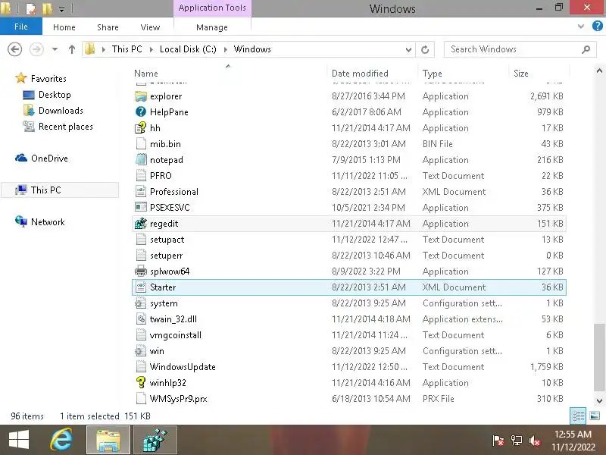Screen dimensions: 606x455
Task: Select the Starter XML document row
Action: click(x=349, y=287)
